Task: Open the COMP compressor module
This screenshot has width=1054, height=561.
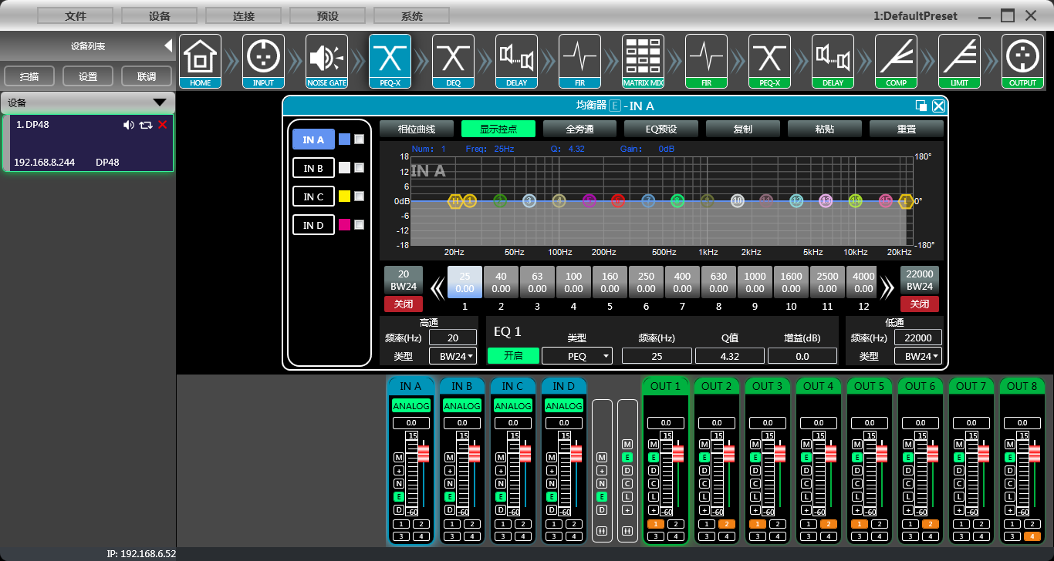Action: pyautogui.click(x=897, y=61)
